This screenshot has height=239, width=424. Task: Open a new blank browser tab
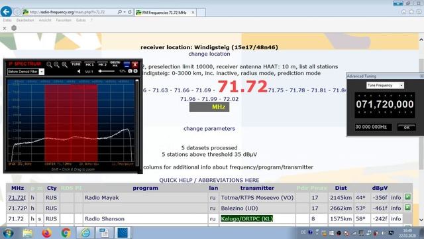click(x=201, y=13)
